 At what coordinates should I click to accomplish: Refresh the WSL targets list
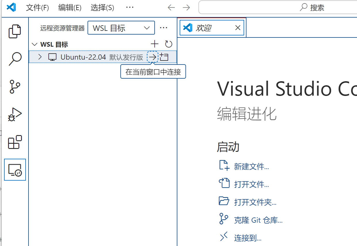pyautogui.click(x=168, y=44)
